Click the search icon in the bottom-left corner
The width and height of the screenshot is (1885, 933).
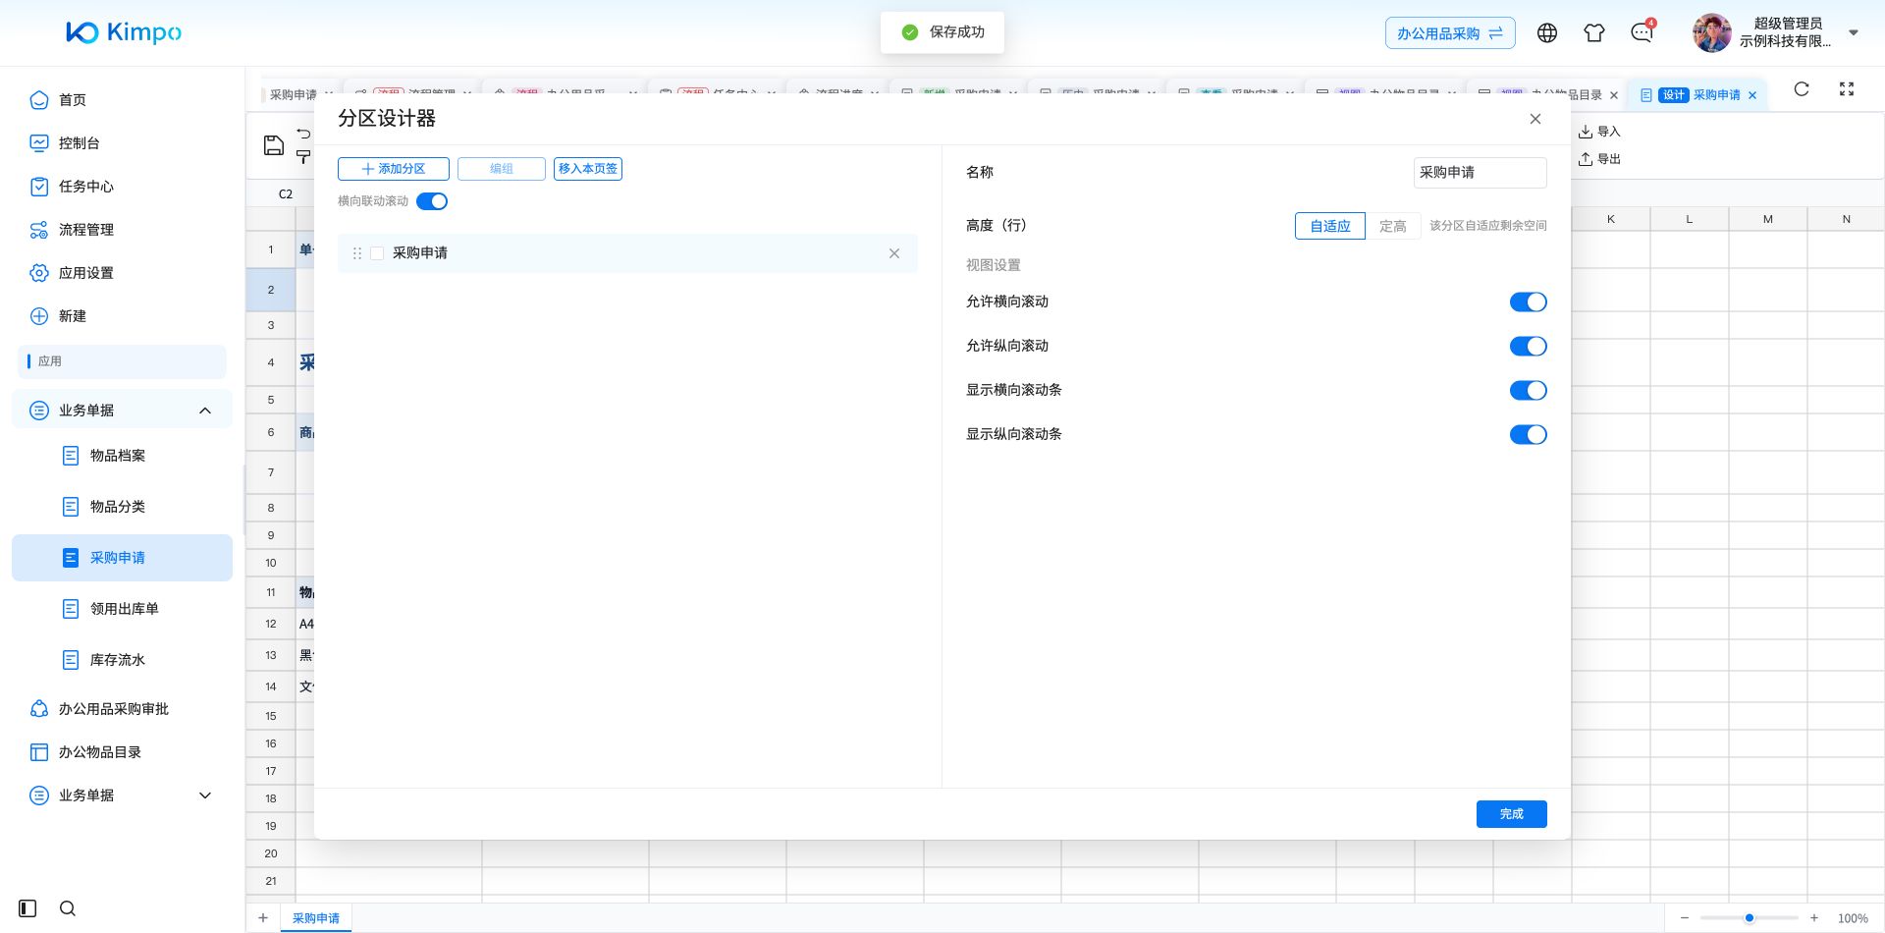tap(68, 908)
